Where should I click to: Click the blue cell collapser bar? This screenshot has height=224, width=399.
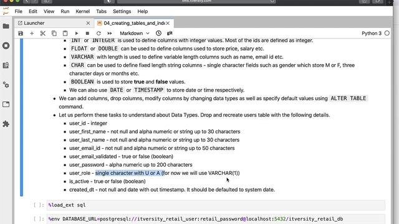coord(21,117)
